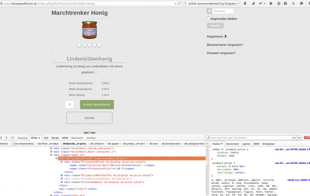Click the reload button in the address bar
This screenshot has width=310, height=196.
[179, 3]
